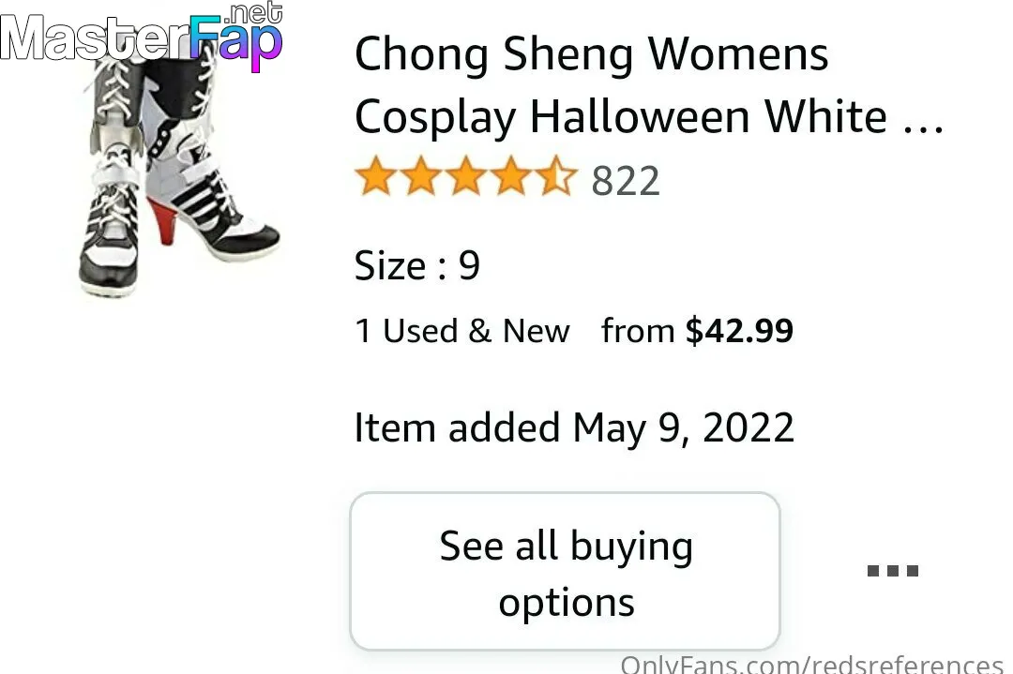Click the .net text above the logo
The width and height of the screenshot is (1013, 674).
(256, 13)
